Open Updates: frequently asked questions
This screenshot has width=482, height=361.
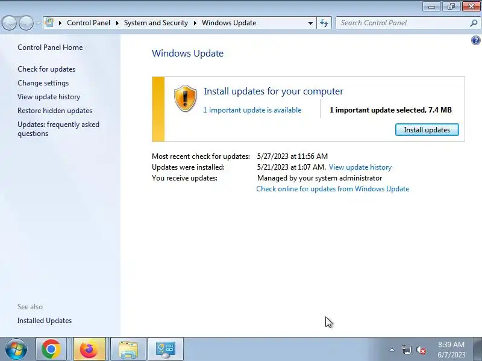coord(58,129)
